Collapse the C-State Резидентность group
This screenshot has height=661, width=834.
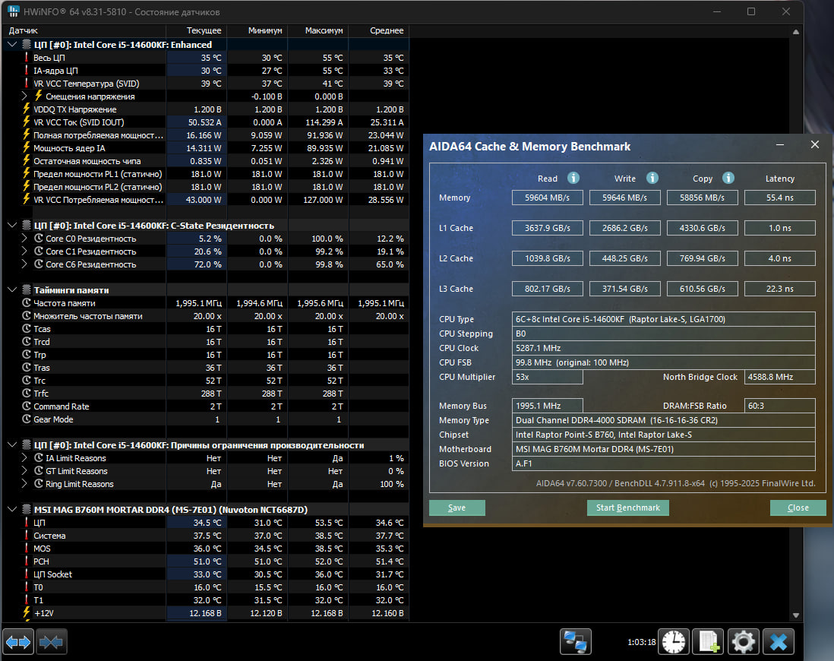tap(11, 225)
